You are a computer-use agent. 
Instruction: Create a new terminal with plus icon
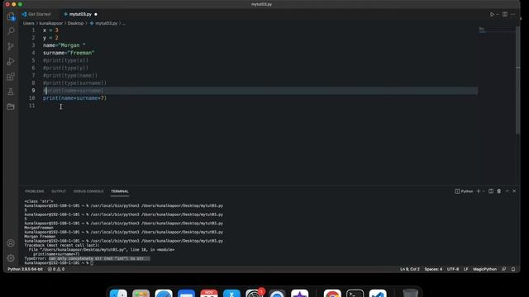478,191
